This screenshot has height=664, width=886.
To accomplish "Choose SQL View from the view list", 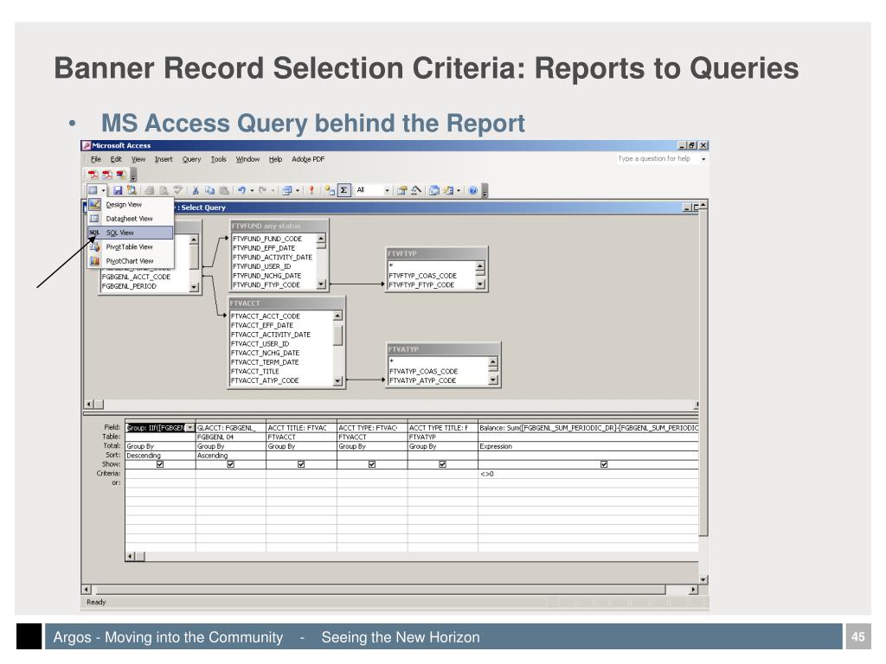I will click(x=131, y=233).
